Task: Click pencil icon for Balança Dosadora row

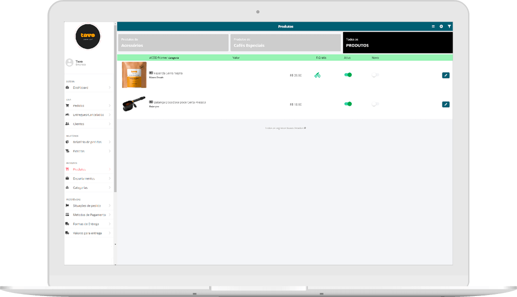Action: click(x=445, y=104)
